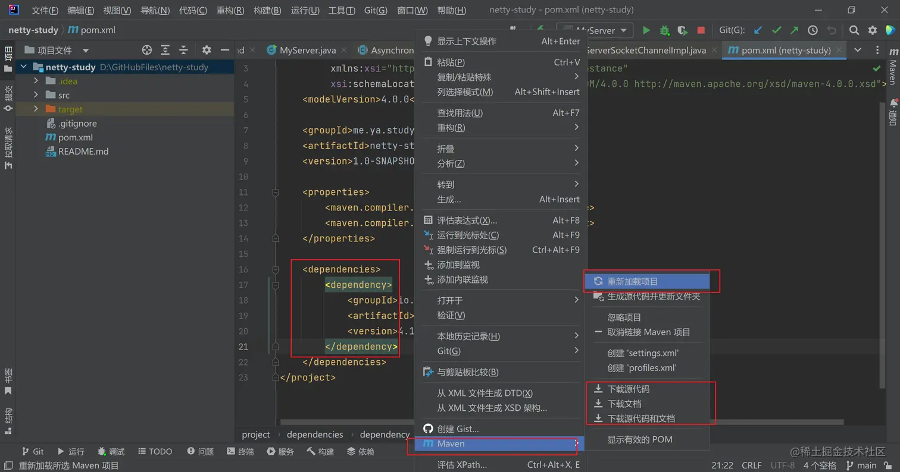
Task: Show the hidden editor tabs list chevron
Action: pos(858,50)
